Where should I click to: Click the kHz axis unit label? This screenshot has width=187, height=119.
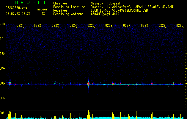tap(3, 24)
